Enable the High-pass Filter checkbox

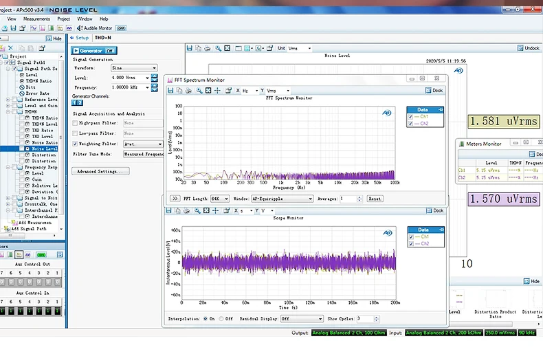pyautogui.click(x=75, y=123)
